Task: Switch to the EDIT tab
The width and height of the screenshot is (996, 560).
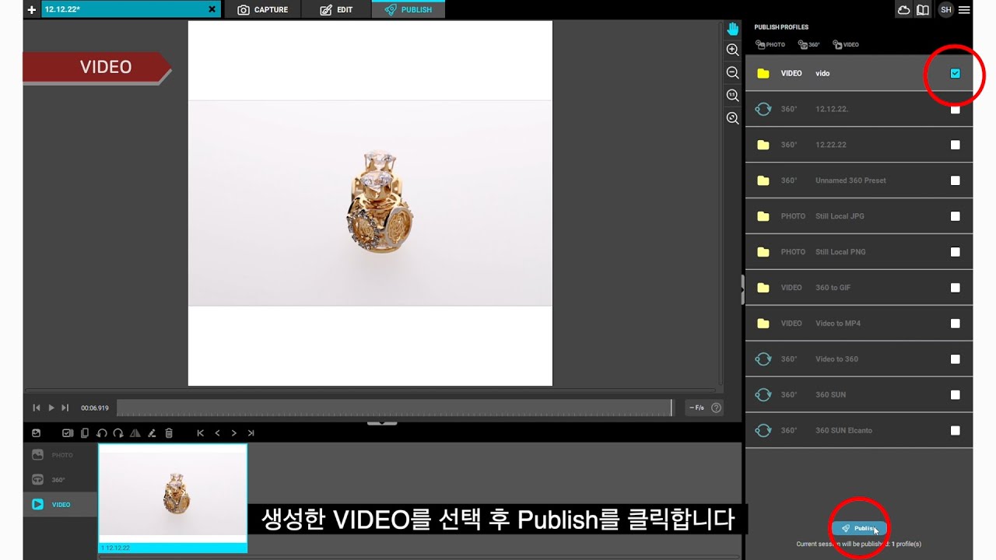Action: (336, 9)
